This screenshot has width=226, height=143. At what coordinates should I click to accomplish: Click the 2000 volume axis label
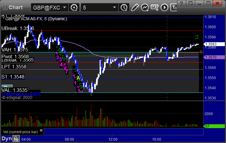click(x=209, y=114)
